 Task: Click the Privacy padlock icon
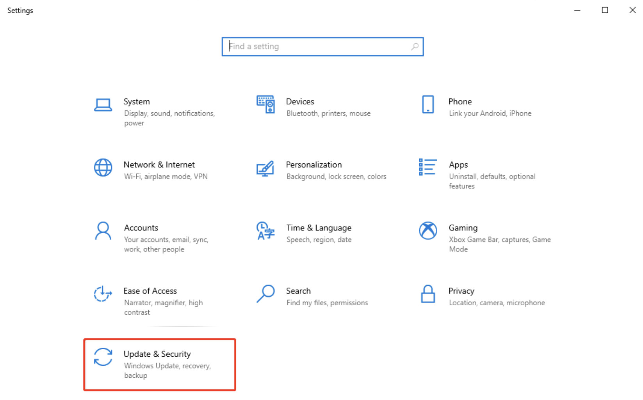pyautogui.click(x=428, y=294)
